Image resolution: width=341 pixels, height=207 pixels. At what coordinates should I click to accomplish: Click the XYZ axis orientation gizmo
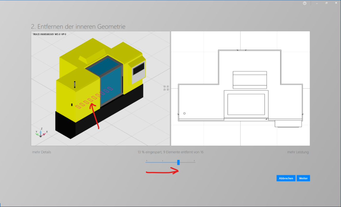click(41, 132)
